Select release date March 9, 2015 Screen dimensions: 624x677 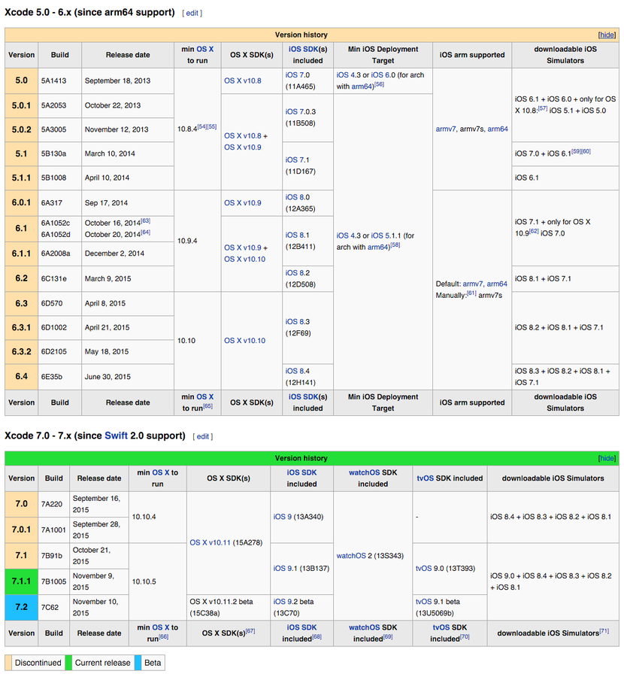coord(108,279)
